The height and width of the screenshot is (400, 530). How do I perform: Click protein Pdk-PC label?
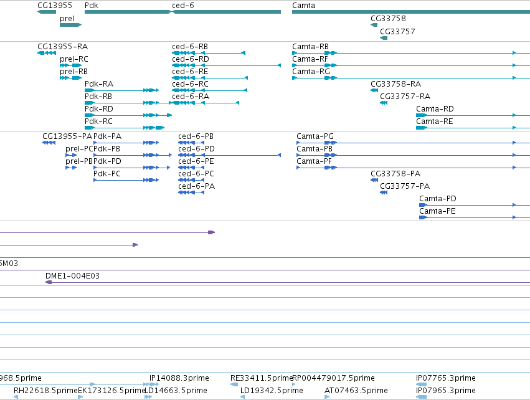coord(107,174)
